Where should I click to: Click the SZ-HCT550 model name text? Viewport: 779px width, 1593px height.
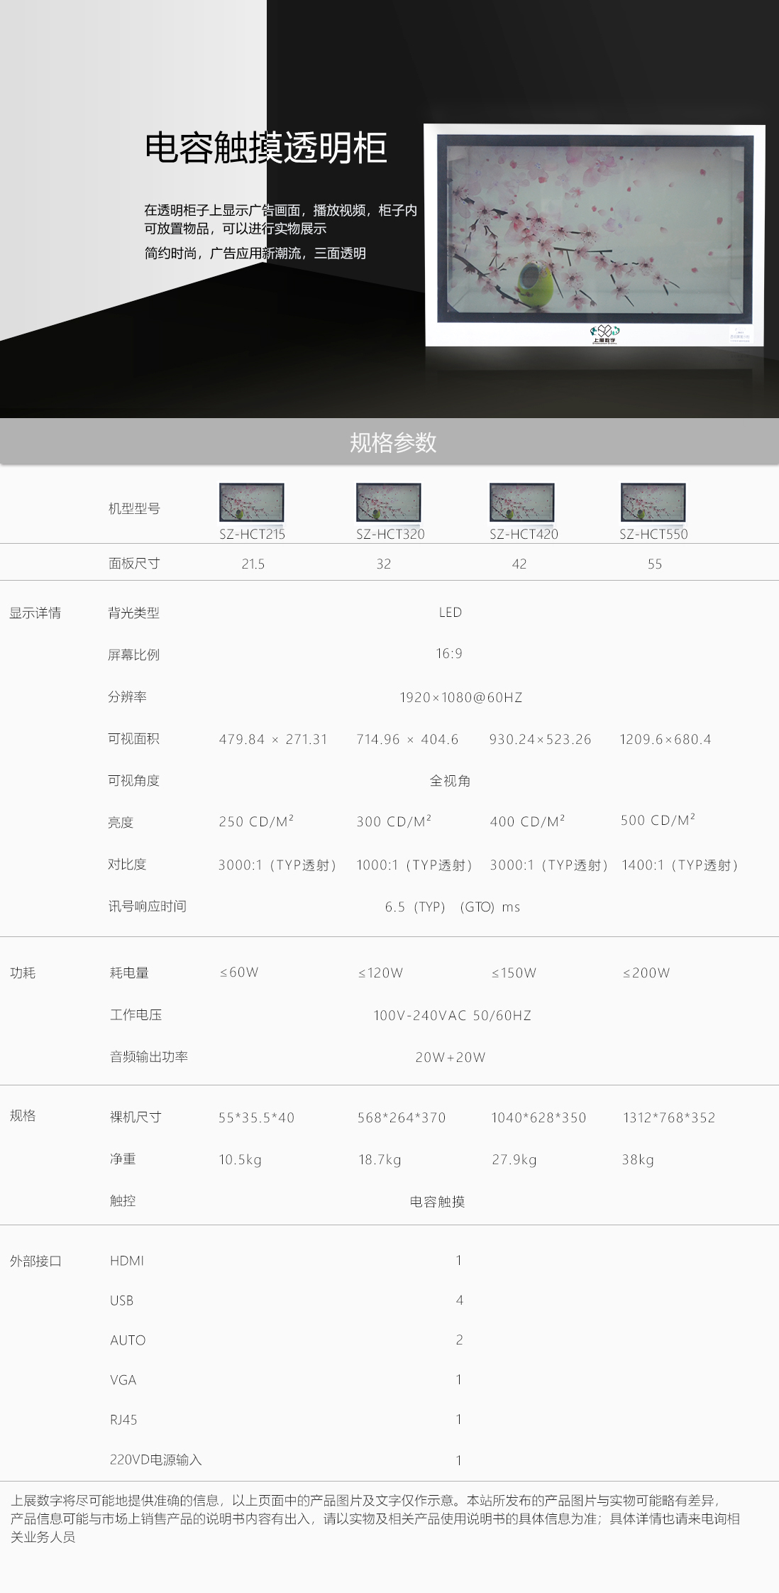coord(653,535)
